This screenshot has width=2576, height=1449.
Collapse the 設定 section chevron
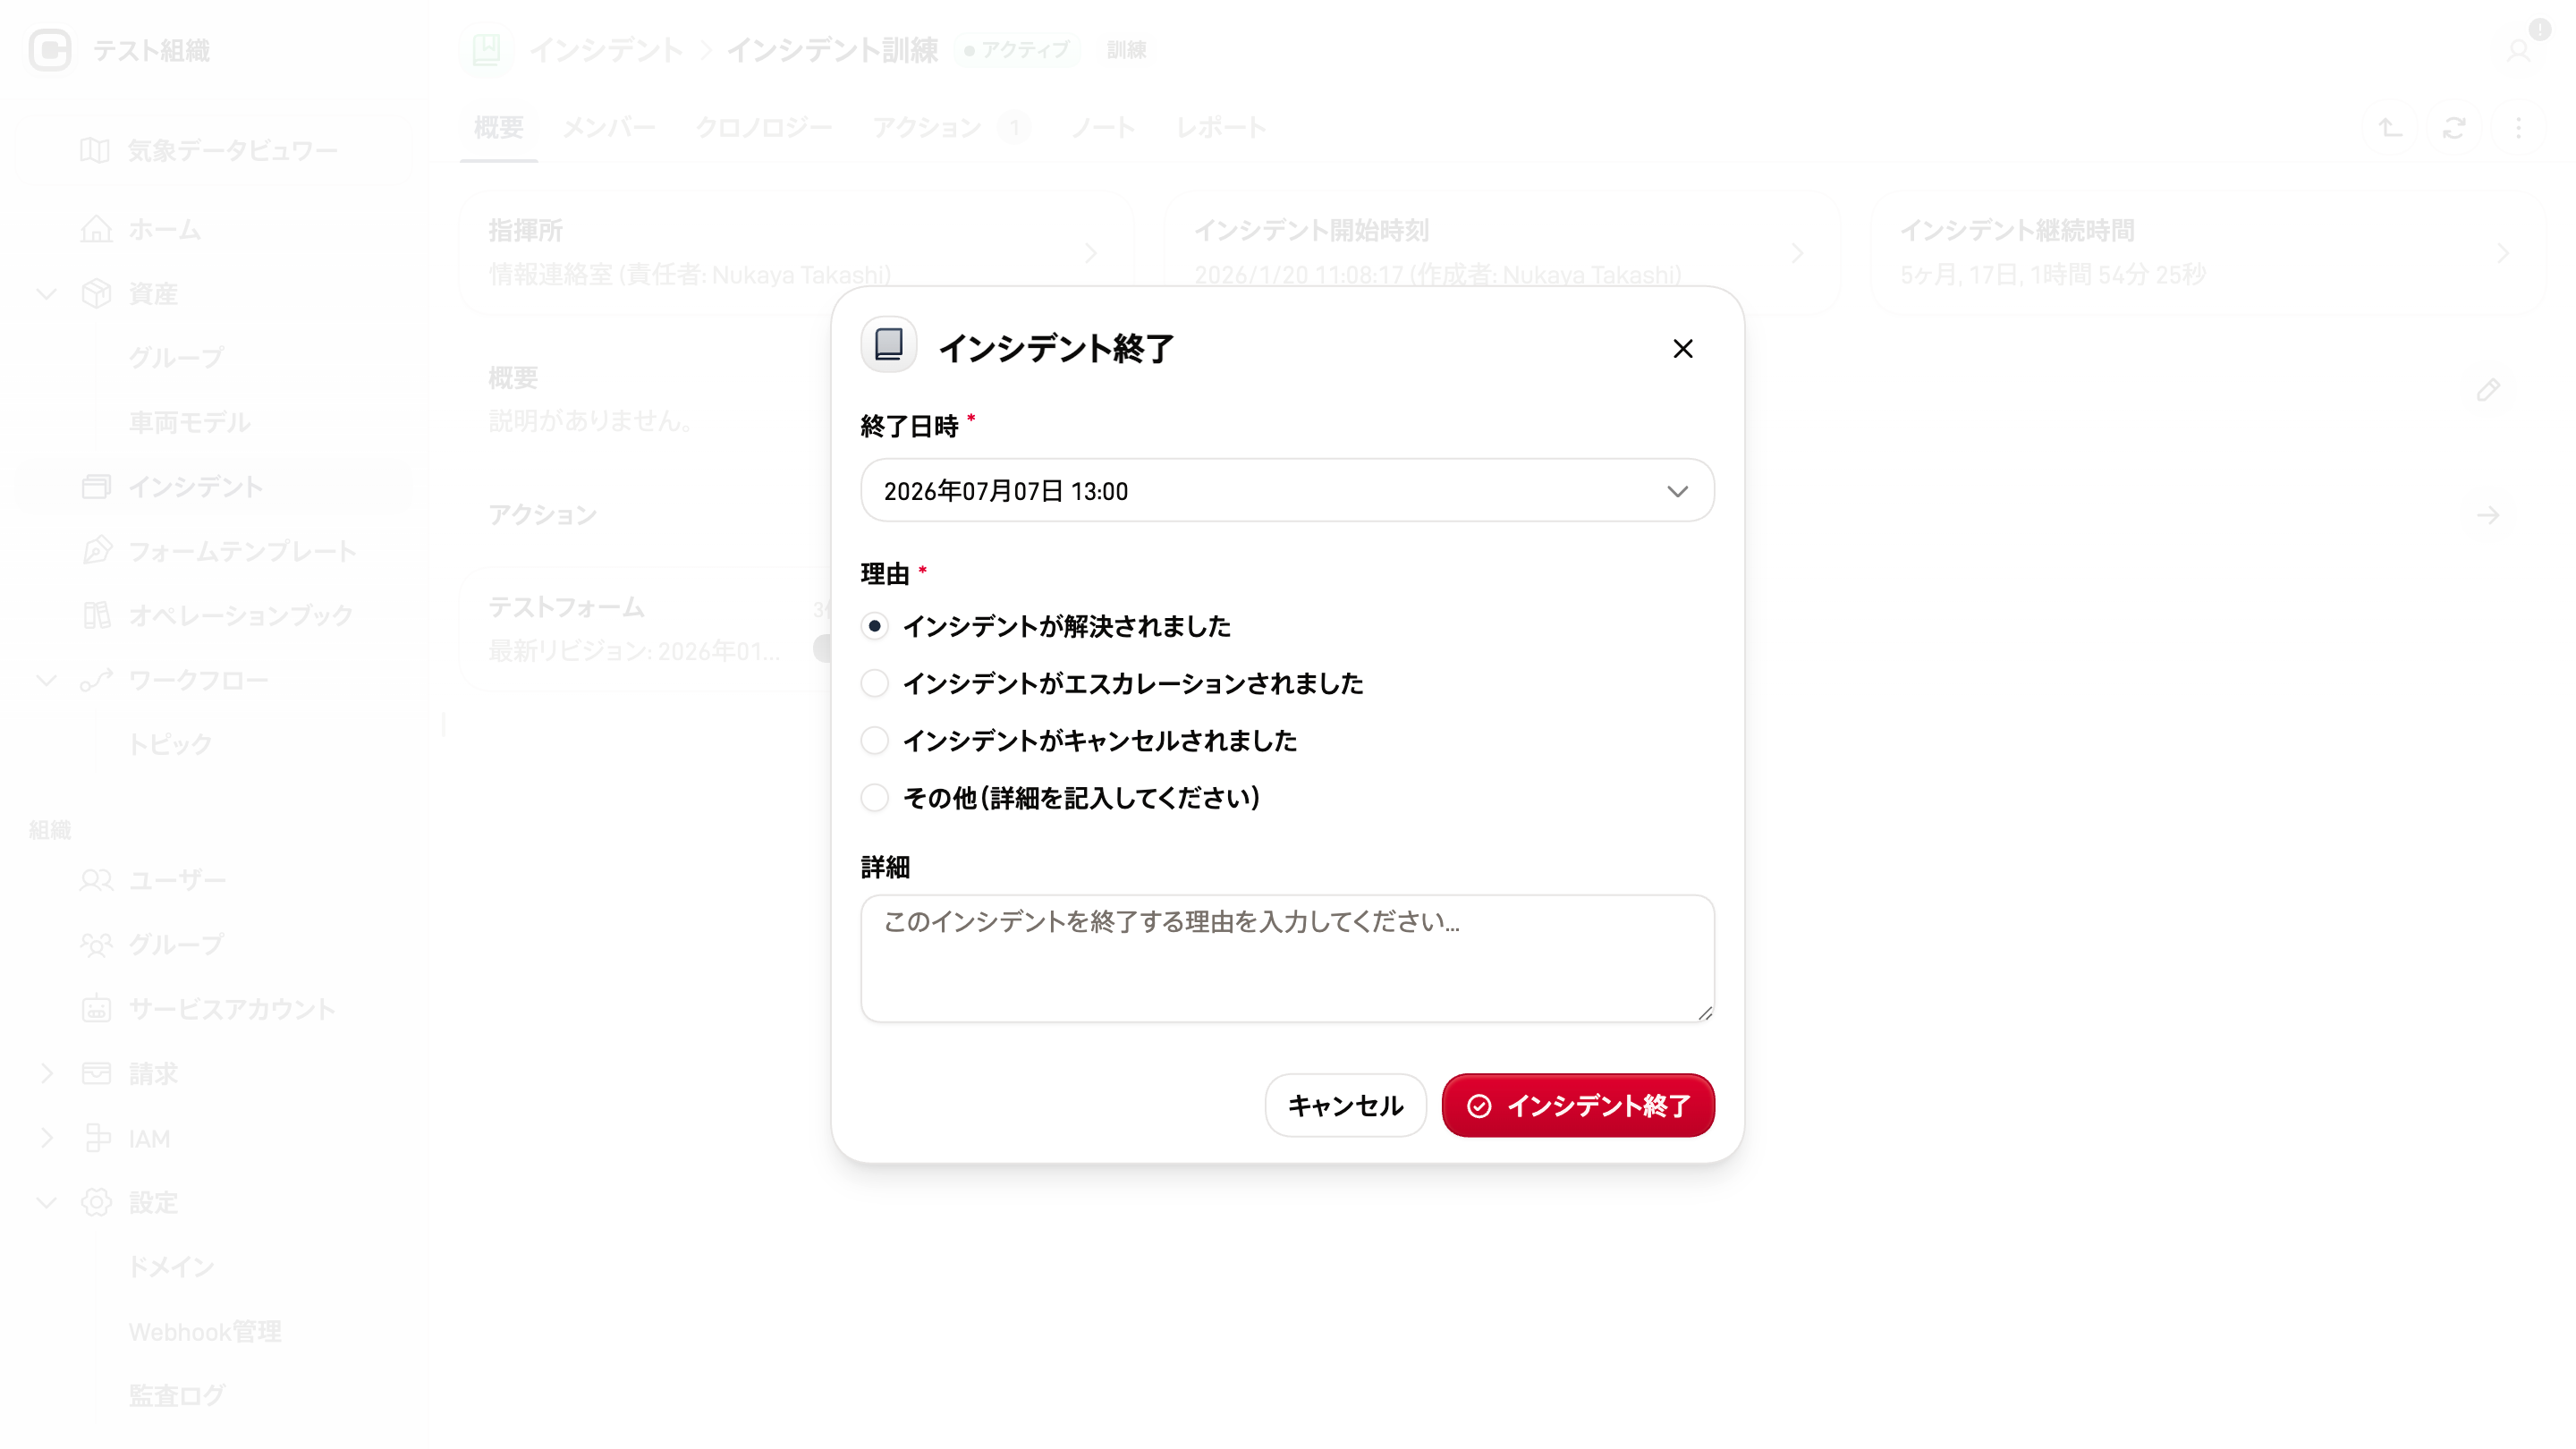46,1202
